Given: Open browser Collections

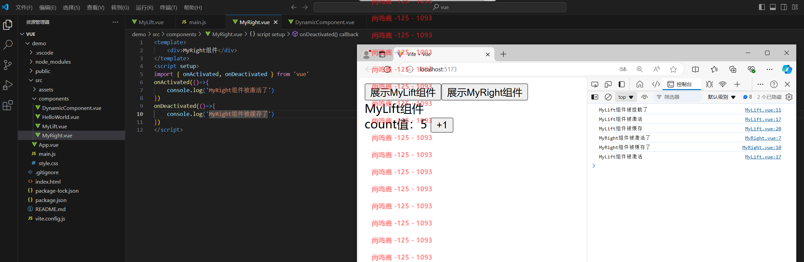Looking at the screenshot, I should (733, 69).
